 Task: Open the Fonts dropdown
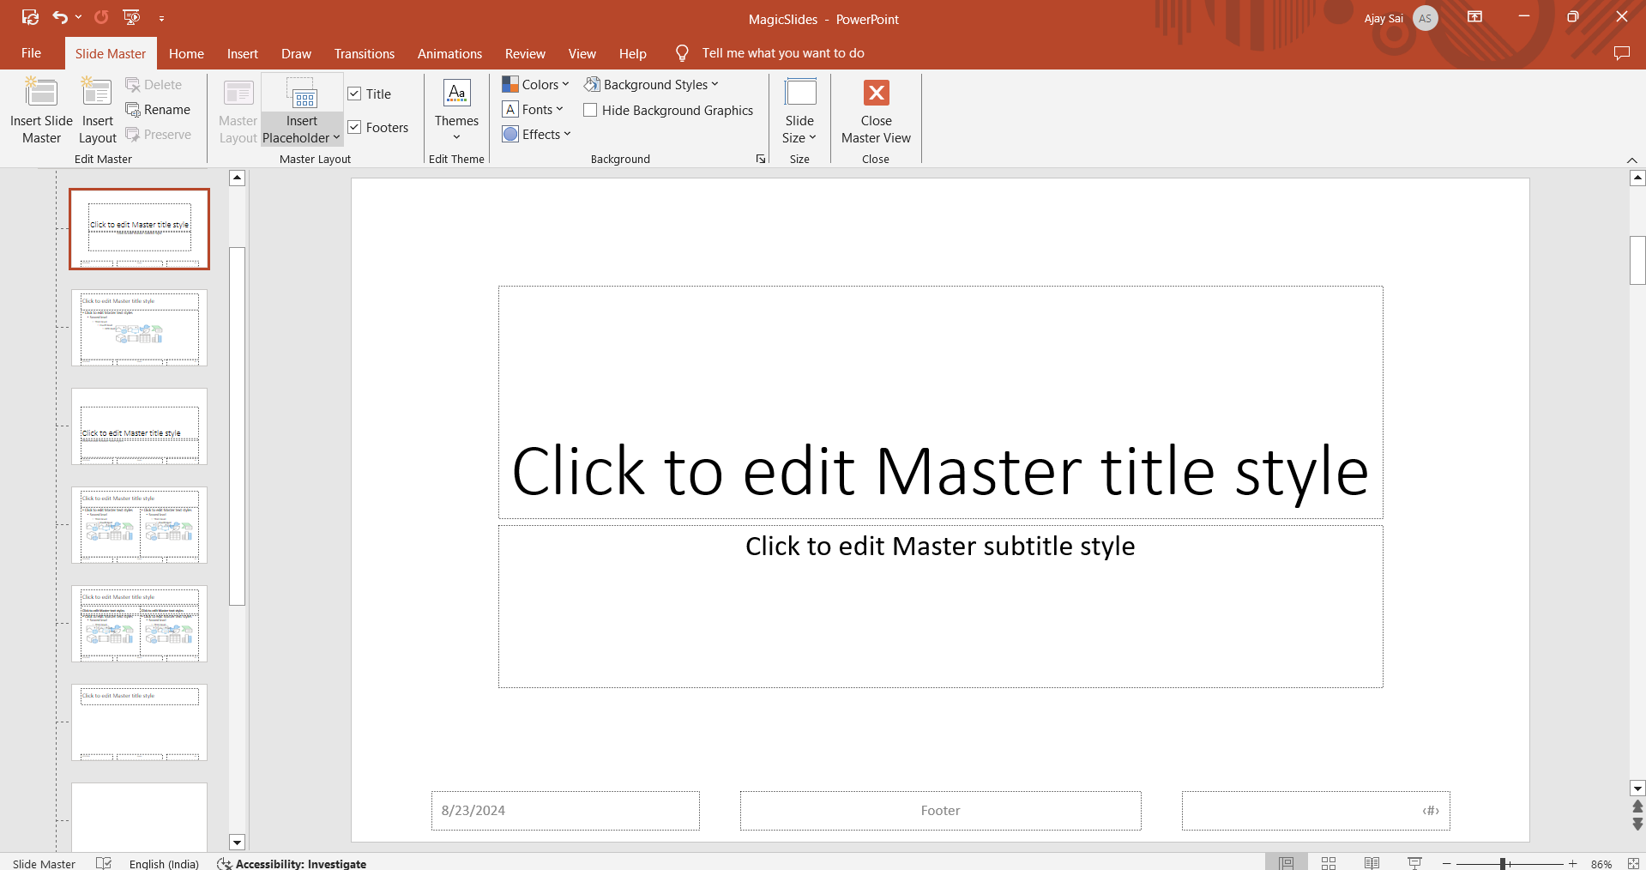(x=534, y=110)
